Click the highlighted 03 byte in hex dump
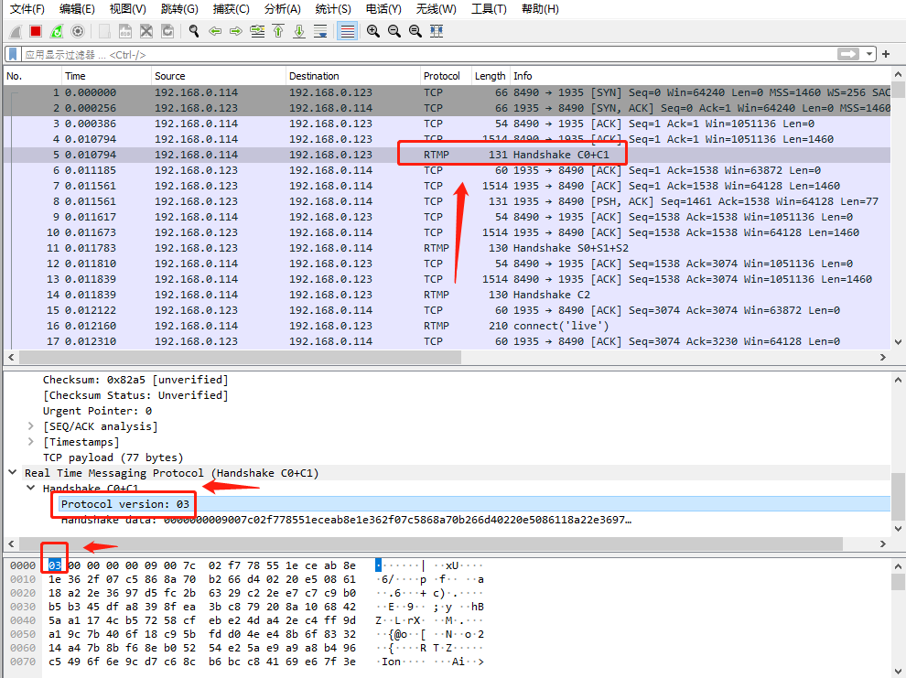The image size is (906, 678). coord(54,565)
